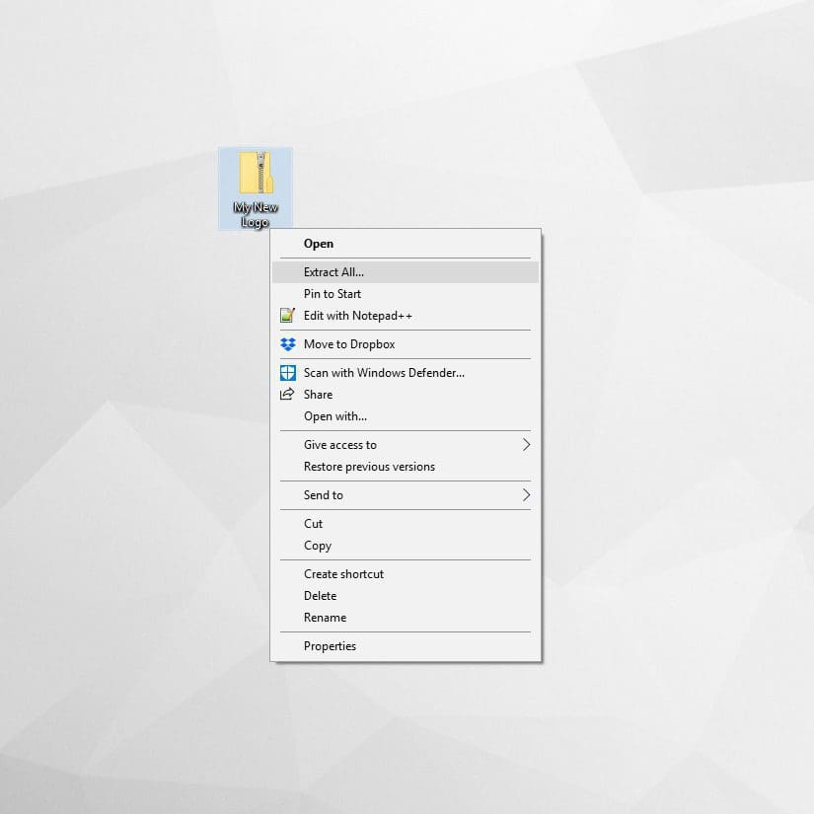814x814 pixels.
Task: Click Delete in the context menu
Action: 321,596
